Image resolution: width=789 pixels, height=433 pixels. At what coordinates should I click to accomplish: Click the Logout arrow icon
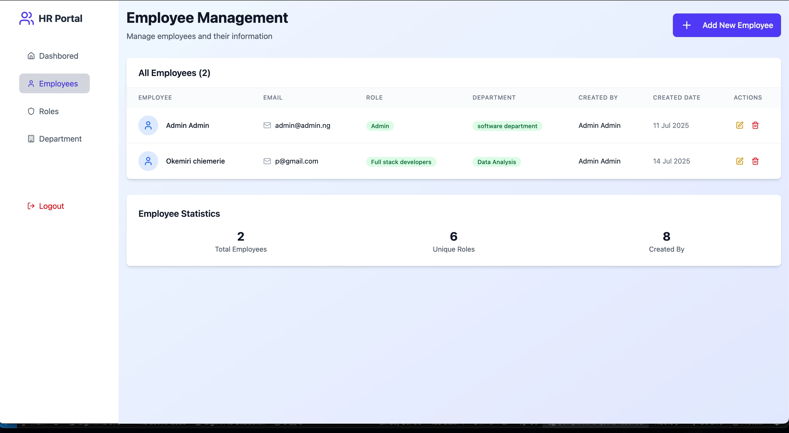pos(31,206)
